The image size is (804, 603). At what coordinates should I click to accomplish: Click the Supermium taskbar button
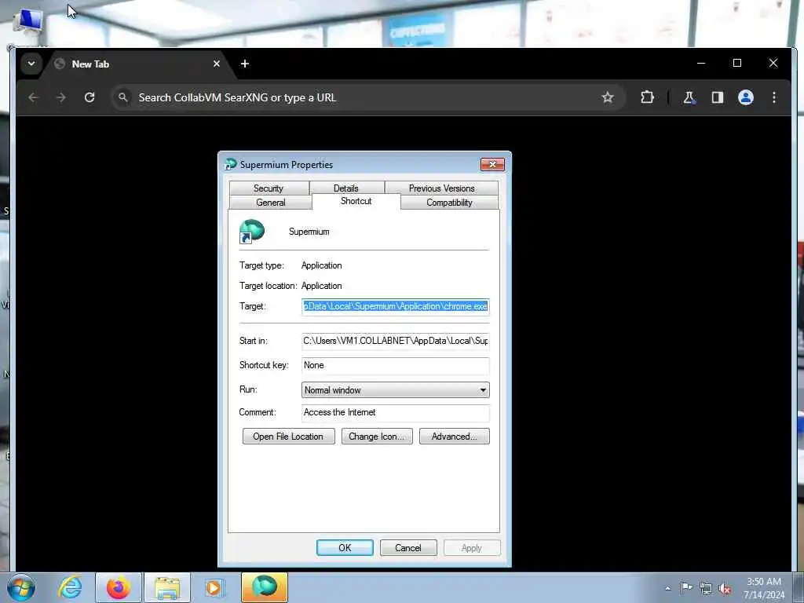(265, 587)
